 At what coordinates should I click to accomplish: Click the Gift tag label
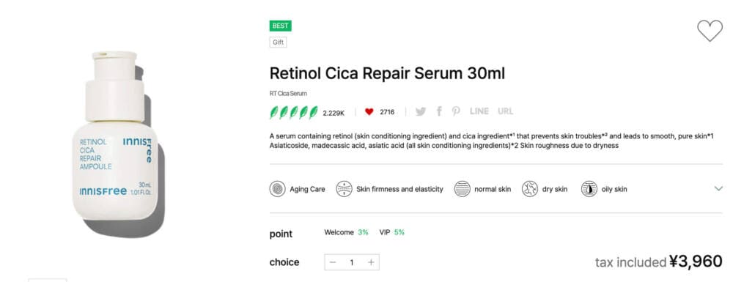(x=278, y=42)
